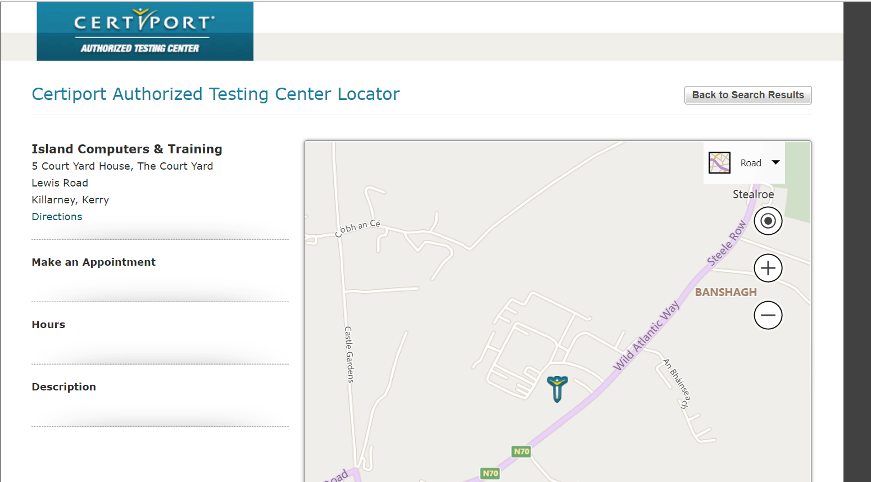The width and height of the screenshot is (871, 482).
Task: Open the Road map type dropdown arrow
Action: 775,162
